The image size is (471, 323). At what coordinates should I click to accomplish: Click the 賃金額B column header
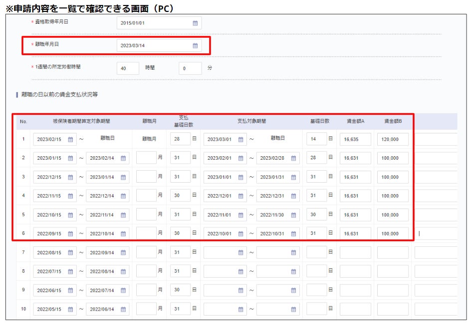pyautogui.click(x=393, y=121)
